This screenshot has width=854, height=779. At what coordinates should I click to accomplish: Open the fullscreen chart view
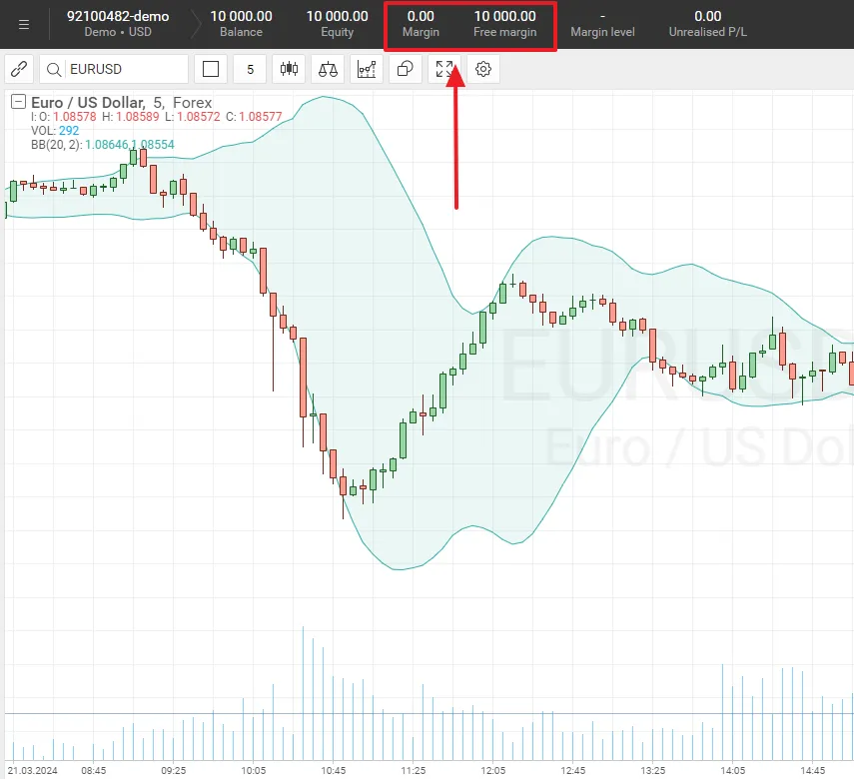[x=444, y=69]
